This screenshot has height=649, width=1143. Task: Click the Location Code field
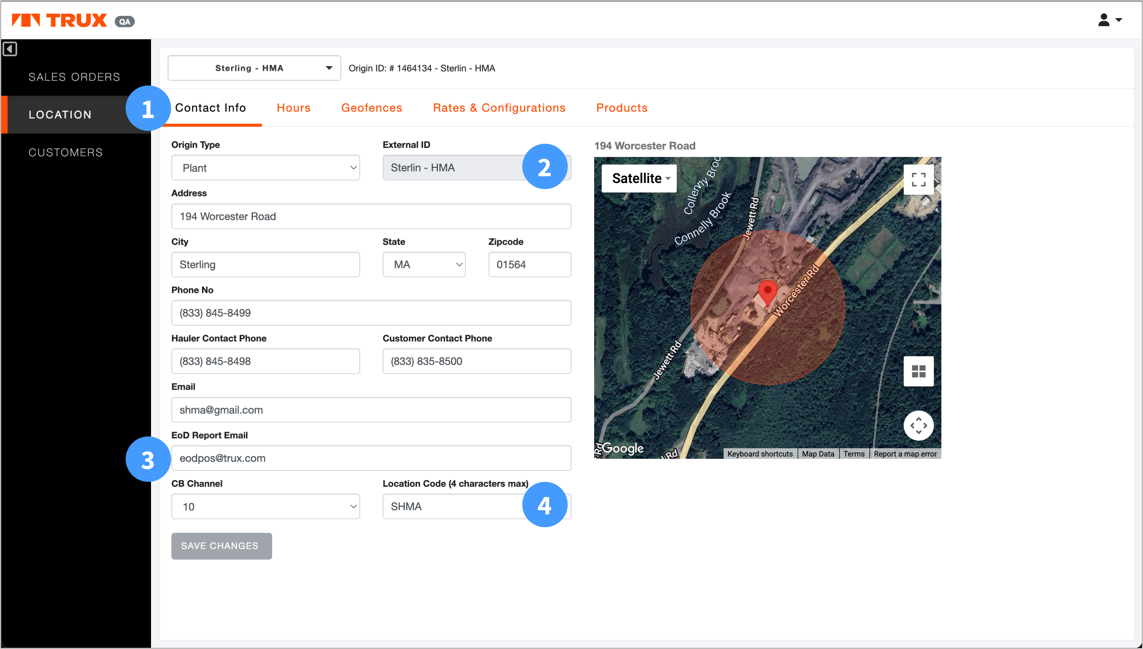coord(477,506)
